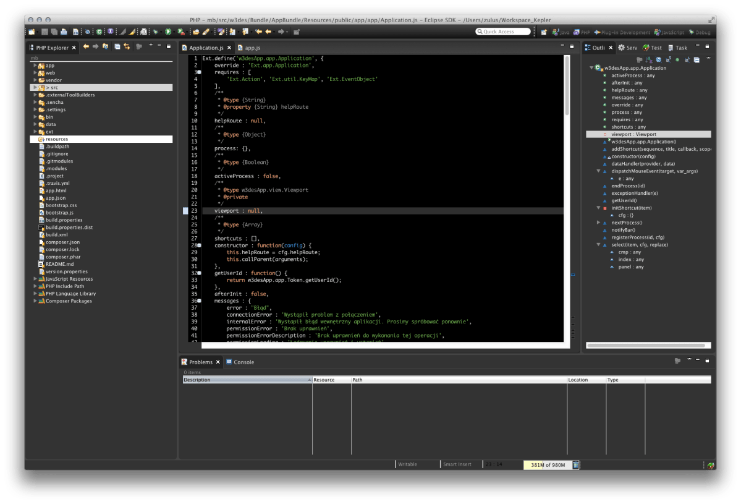This screenshot has height=504, width=741.
Task: Select viewport : Viewport in Outline
Action: coord(648,134)
